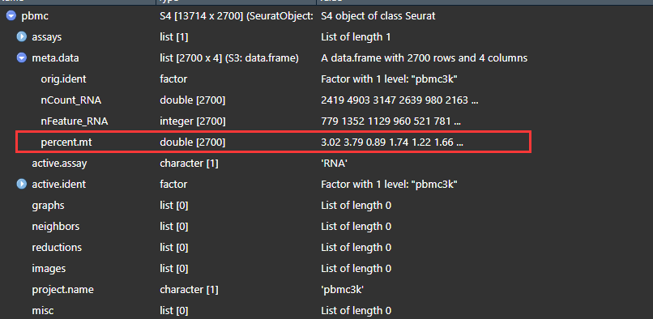This screenshot has width=653, height=319.
Task: Select the nFeature_RNA row
Action: coord(326,121)
